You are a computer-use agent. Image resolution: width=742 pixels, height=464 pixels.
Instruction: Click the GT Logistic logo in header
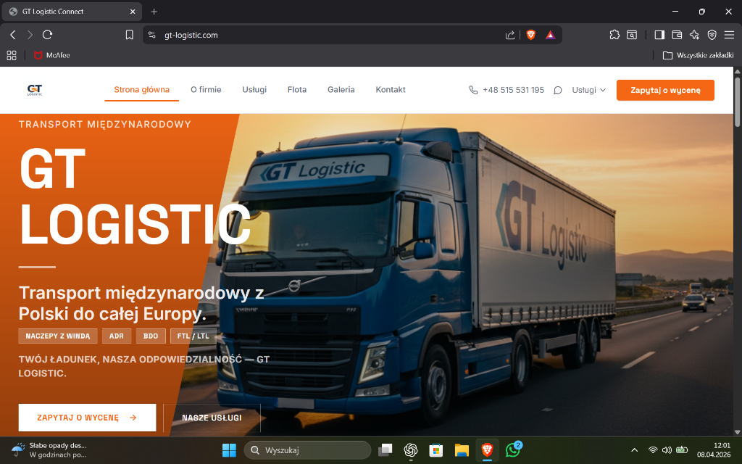(x=35, y=90)
